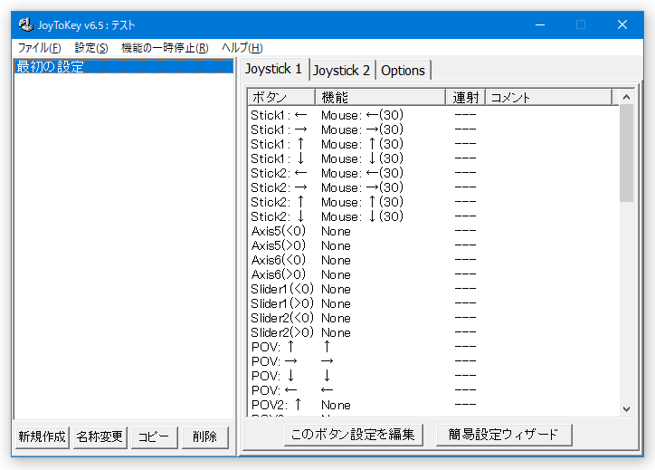The width and height of the screenshot is (655, 470).
Task: Open the 簡易設定ウィザード button
Action: (504, 435)
